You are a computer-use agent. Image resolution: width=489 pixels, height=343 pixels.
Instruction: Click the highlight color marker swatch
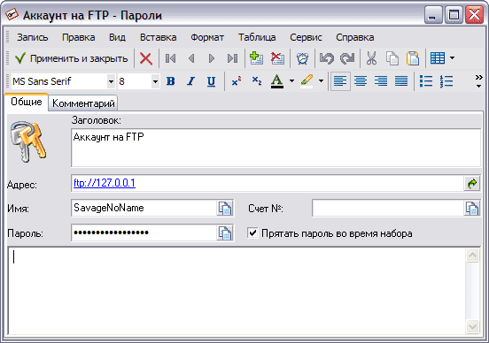(307, 81)
